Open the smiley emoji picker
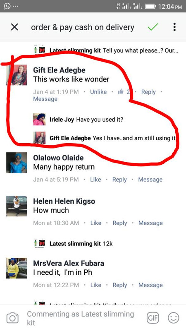The height and width of the screenshot is (331, 186). [x=173, y=318]
